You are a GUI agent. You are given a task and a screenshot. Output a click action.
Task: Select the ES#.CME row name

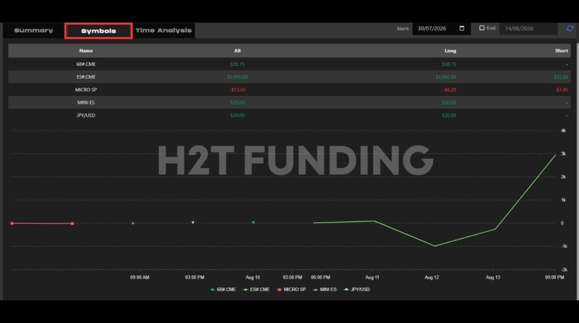tap(86, 77)
